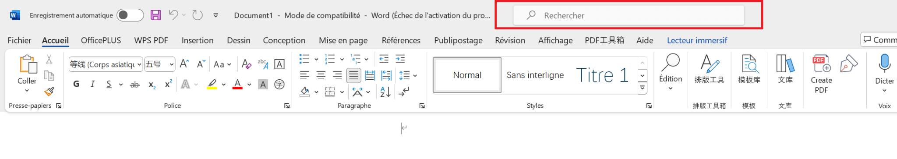Open the Police dialog launcher
The width and height of the screenshot is (897, 159).
[287, 106]
